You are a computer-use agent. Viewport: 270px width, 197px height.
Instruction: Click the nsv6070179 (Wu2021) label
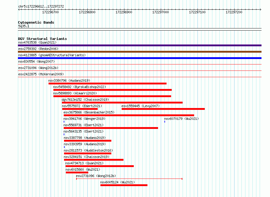click(181, 119)
